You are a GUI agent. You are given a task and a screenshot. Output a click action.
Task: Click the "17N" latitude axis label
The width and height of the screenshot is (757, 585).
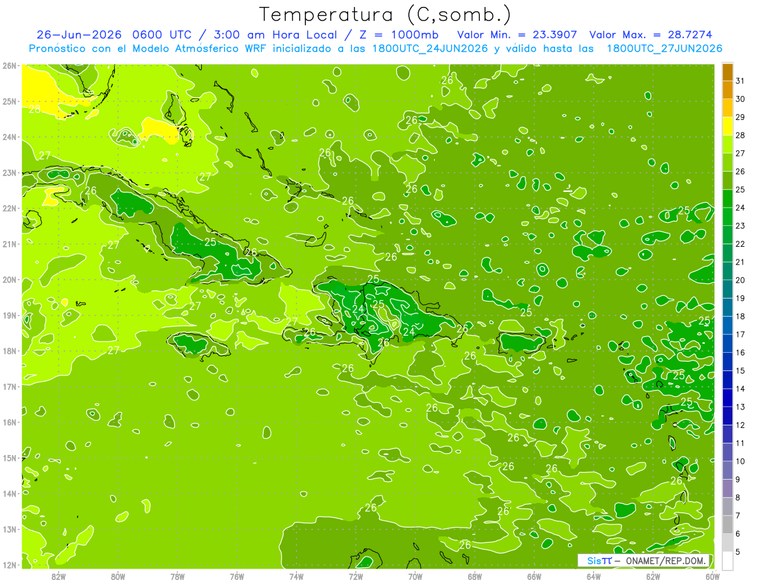click(9, 386)
